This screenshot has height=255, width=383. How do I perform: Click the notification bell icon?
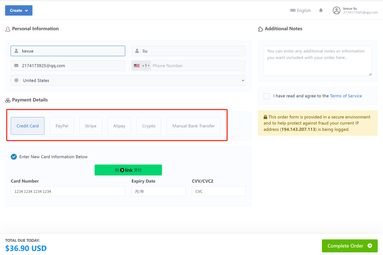(x=321, y=10)
